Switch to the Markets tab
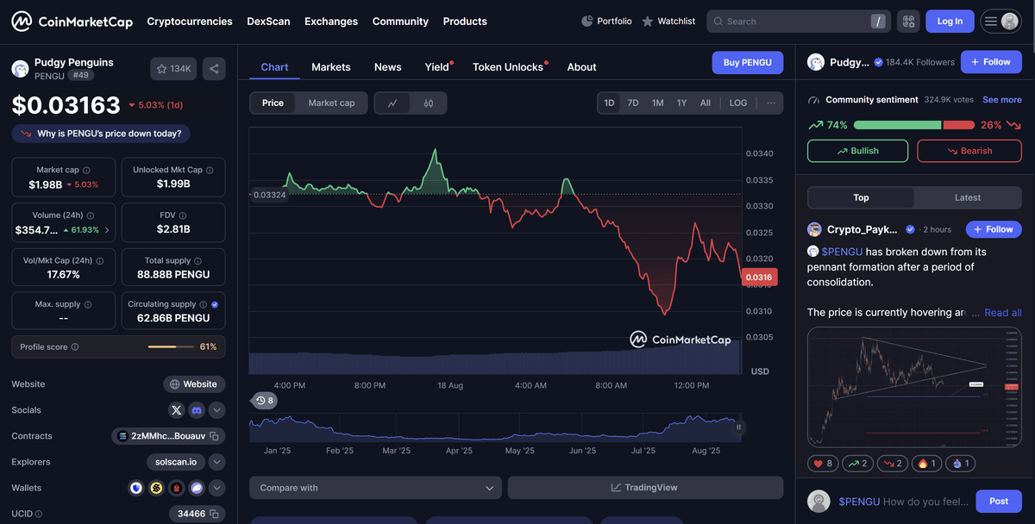Image resolution: width=1035 pixels, height=524 pixels. pos(331,66)
